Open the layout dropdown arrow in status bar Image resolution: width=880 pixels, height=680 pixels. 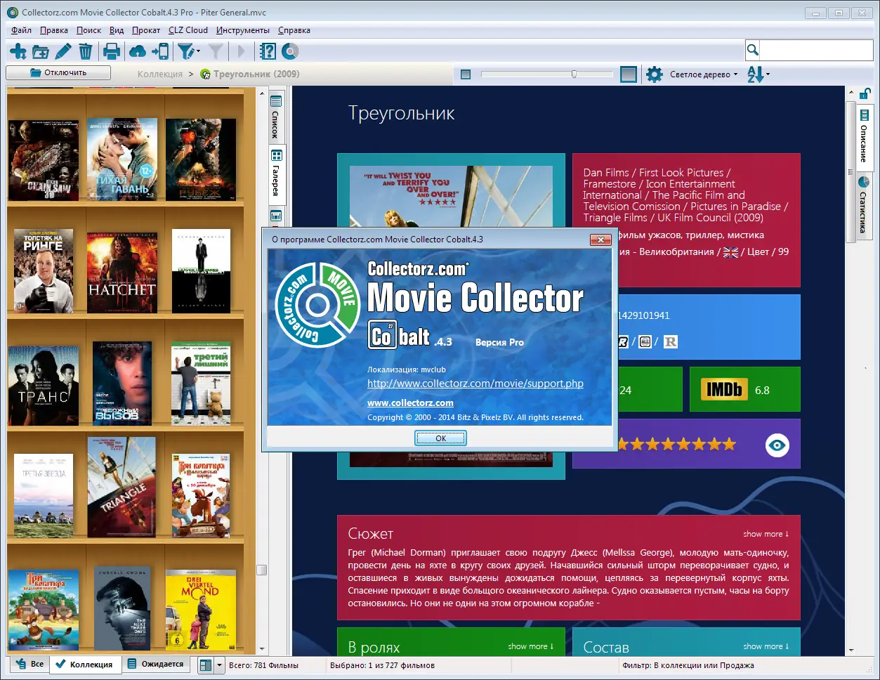[219, 665]
